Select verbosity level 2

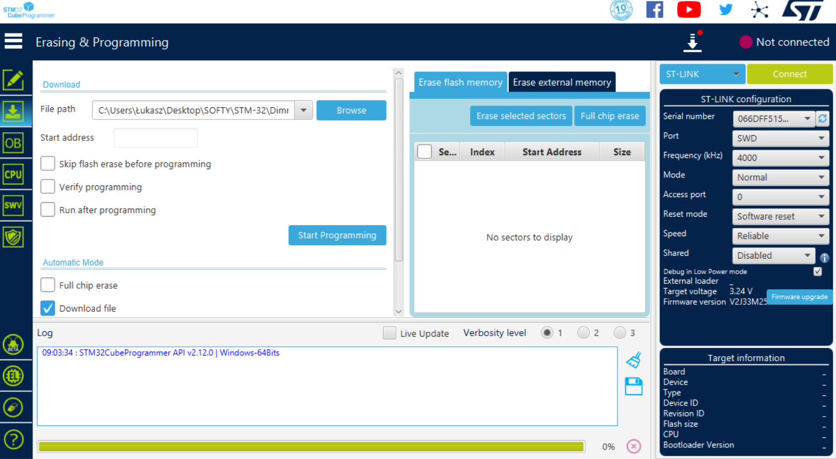point(583,333)
